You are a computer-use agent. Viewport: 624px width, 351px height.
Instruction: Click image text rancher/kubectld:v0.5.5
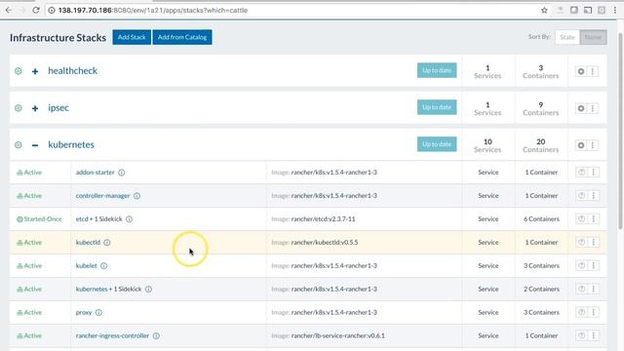point(325,243)
